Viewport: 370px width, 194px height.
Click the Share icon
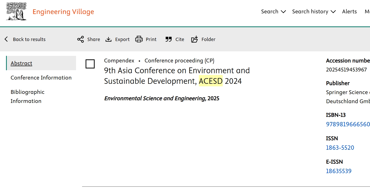click(x=81, y=39)
